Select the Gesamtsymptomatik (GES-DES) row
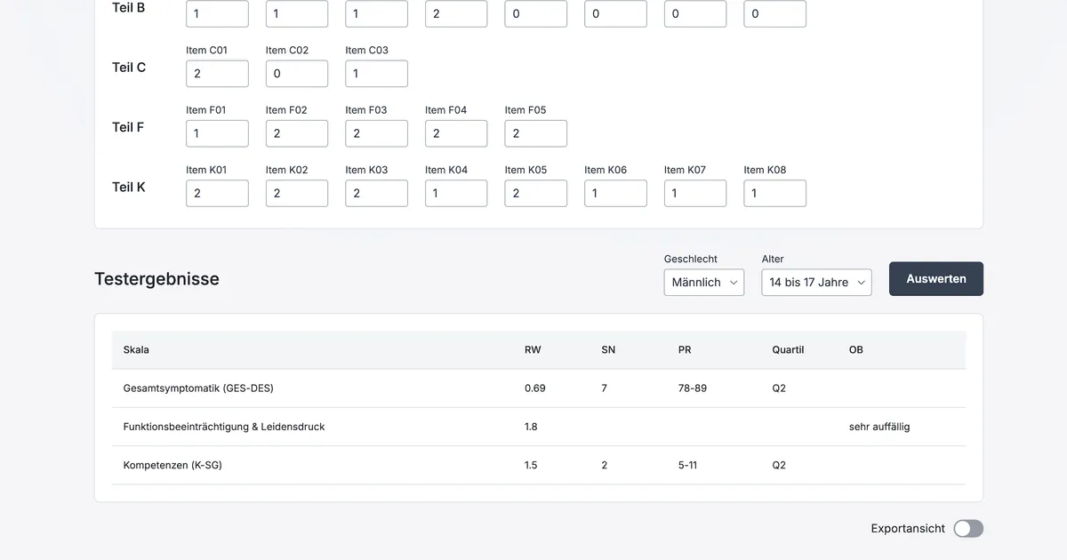Viewport: 1067px width, 560px height. tap(538, 388)
